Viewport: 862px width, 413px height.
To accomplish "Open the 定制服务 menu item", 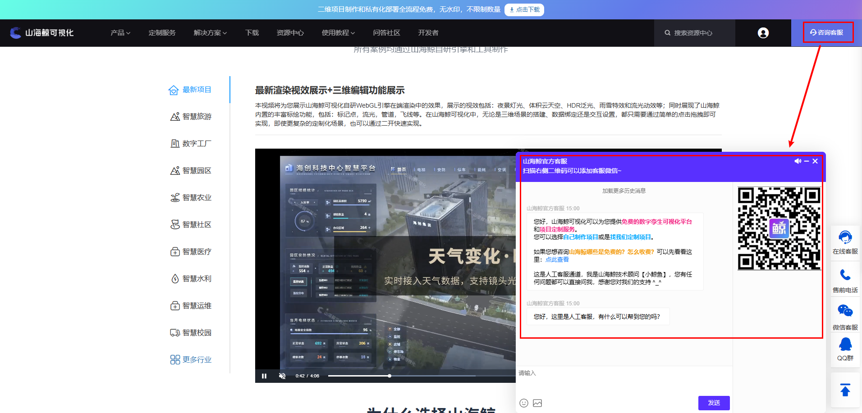I will (162, 33).
